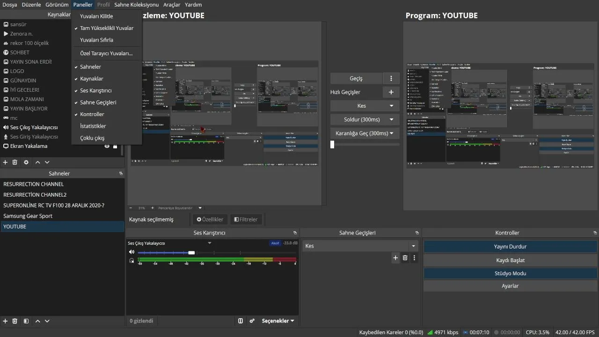Screen dimensions: 599x337
Task: Select the Samsung Gear Sport scene
Action: 62,216
